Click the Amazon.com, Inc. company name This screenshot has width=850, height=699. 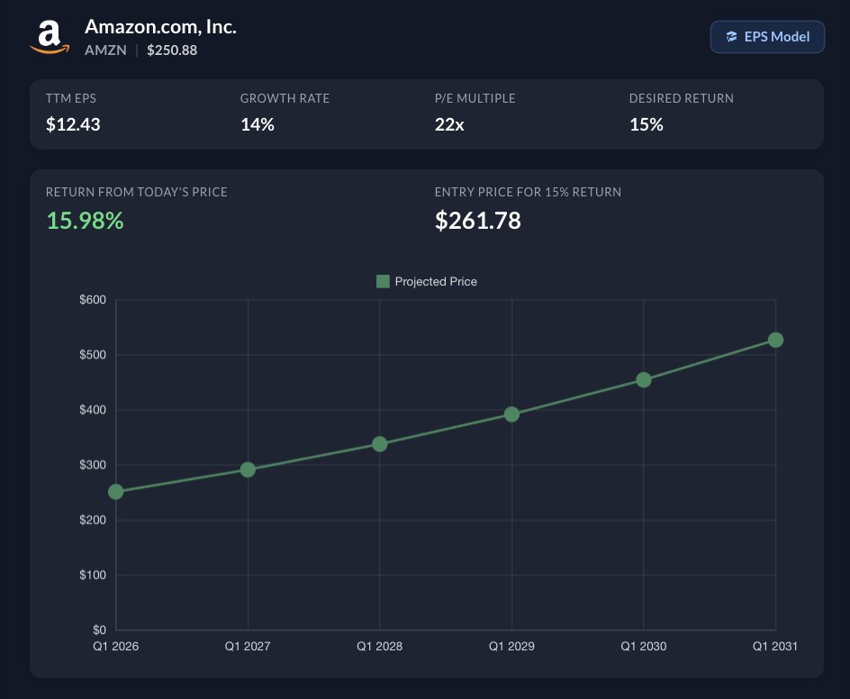click(160, 26)
